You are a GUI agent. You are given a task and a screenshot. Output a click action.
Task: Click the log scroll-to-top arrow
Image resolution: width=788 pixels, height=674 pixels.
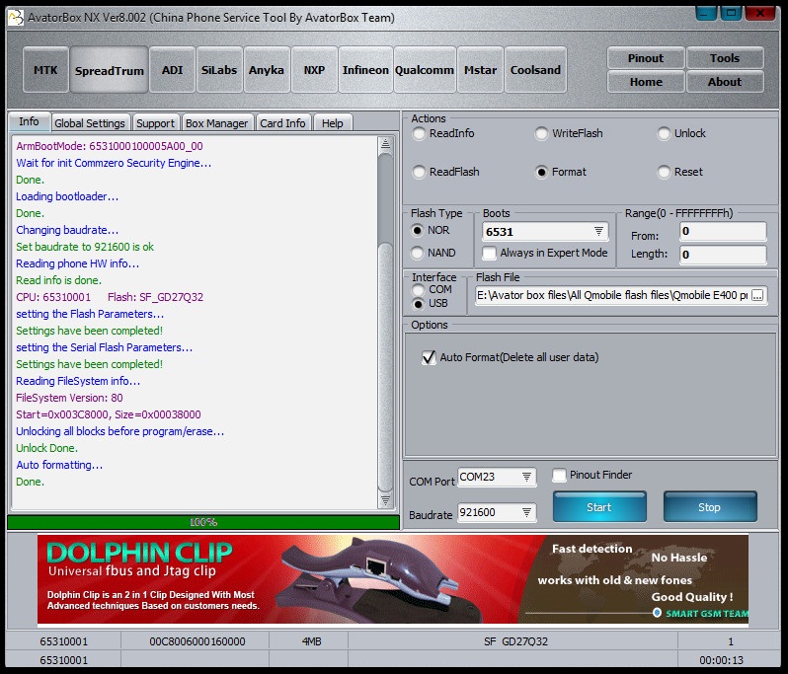click(385, 144)
